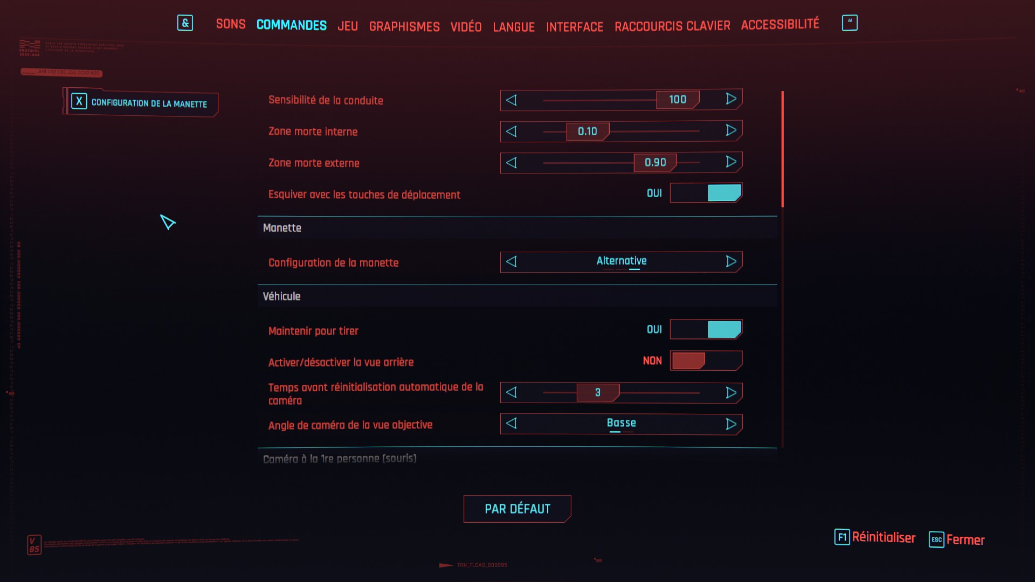Screen dimensions: 1035x582
Task: Click the left tab-navigation key icon (&)
Action: pos(185,23)
